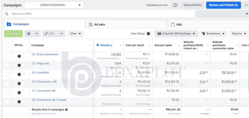Viewport: 249px width, 118px height.
Task: Click the Ad sets grid icon
Action: tap(91, 25)
